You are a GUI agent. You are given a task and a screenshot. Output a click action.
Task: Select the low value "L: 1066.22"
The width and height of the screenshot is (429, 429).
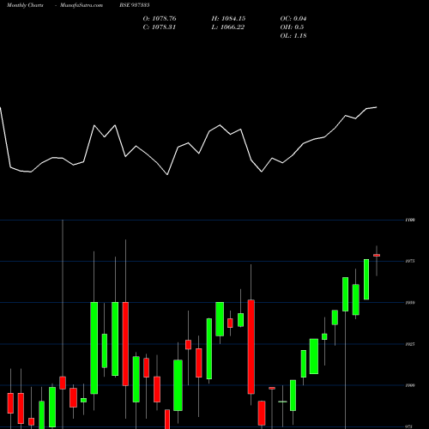(x=228, y=27)
